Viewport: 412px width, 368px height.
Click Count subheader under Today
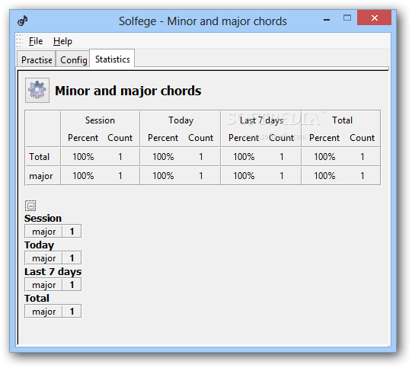(201, 138)
